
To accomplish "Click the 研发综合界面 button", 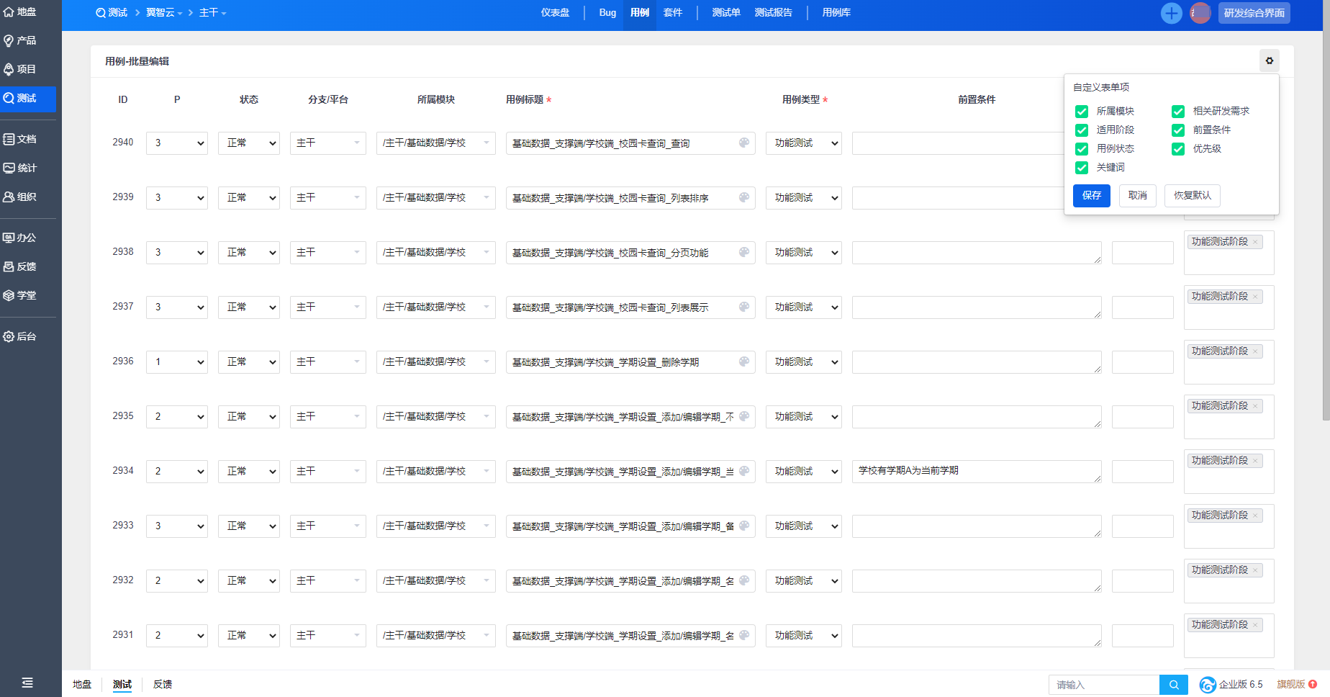I will tap(1254, 13).
